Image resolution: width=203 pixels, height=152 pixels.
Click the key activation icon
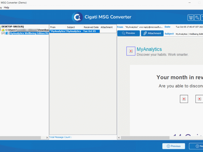pos(197,17)
